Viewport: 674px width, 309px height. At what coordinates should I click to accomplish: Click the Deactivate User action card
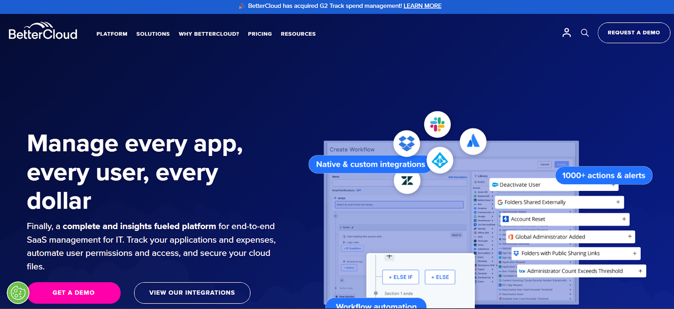(554, 185)
